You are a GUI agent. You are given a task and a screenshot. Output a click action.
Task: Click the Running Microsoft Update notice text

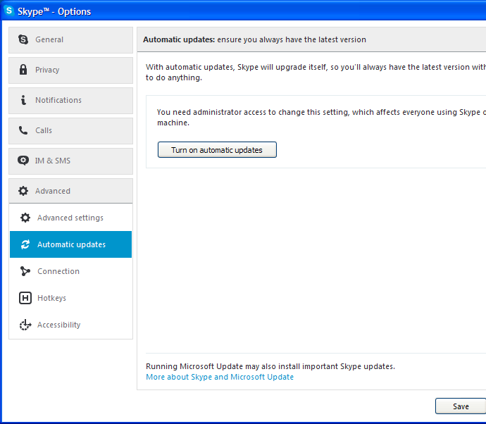pyautogui.click(x=270, y=366)
